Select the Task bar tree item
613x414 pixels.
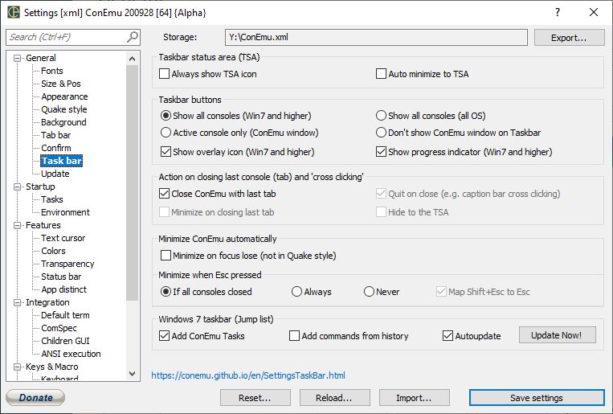[x=61, y=161]
